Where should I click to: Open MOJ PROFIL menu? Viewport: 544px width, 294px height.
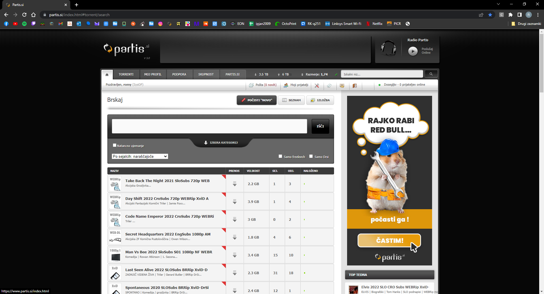[x=153, y=75]
